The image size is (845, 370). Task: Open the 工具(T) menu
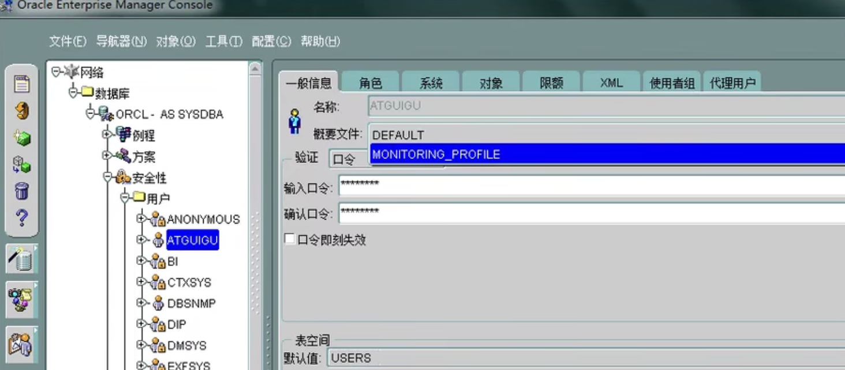[224, 41]
